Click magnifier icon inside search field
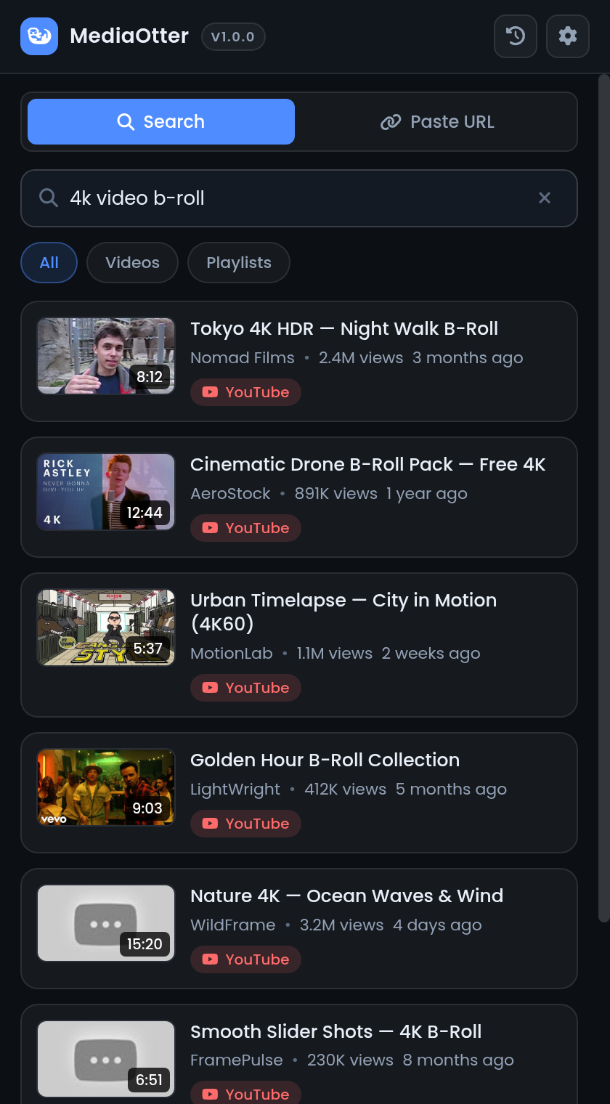610x1104 pixels. click(49, 198)
